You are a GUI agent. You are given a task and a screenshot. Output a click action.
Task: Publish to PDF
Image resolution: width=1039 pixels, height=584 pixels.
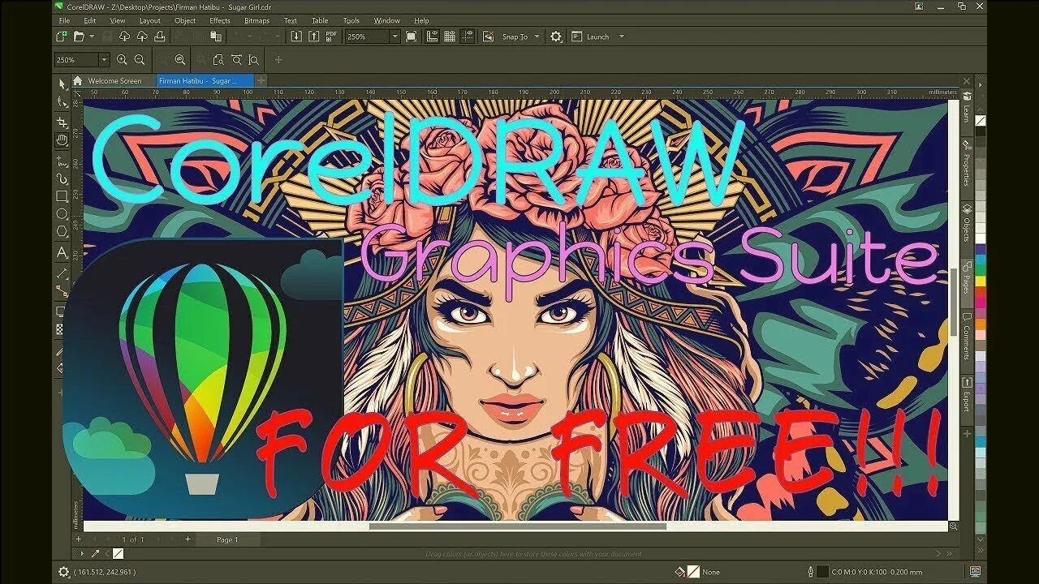331,36
